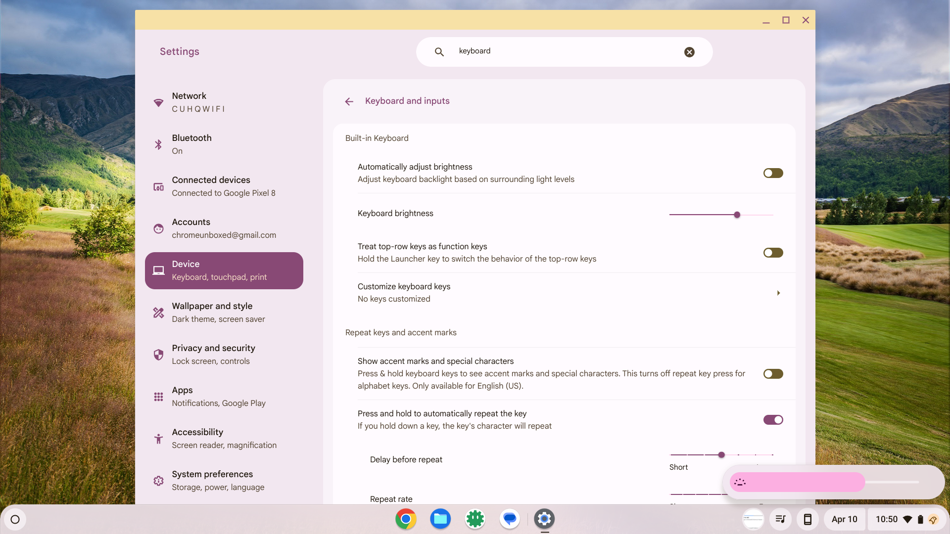Image resolution: width=950 pixels, height=534 pixels.
Task: Open the media controls icon in the shelf
Action: pyautogui.click(x=780, y=519)
